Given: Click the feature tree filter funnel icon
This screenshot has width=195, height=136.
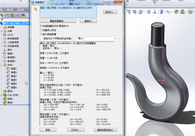Looking at the screenshot, I should pos(2,19).
